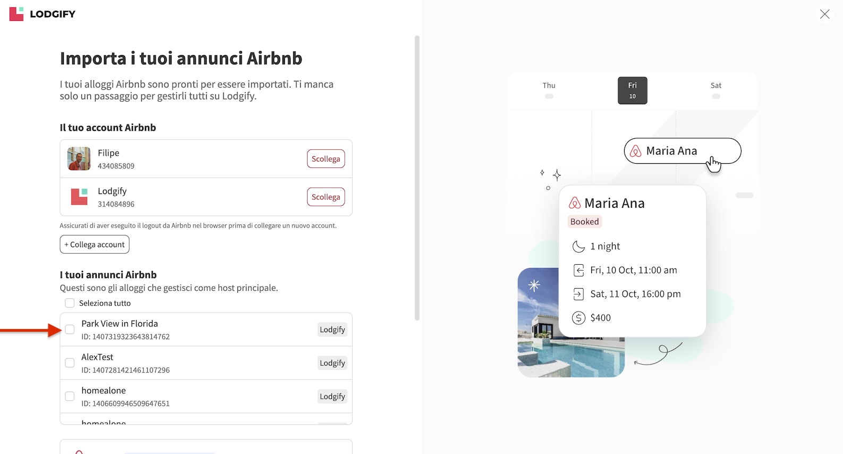
Task: Select the Fri 10 calendar day
Action: coord(632,90)
